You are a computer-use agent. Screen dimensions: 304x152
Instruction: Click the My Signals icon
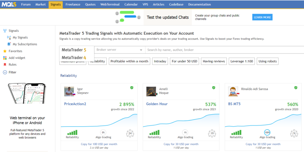point(9,38)
